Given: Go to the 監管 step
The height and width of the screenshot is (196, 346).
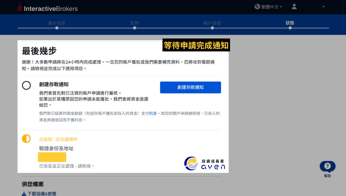Looking at the screenshot, I should [134, 23].
